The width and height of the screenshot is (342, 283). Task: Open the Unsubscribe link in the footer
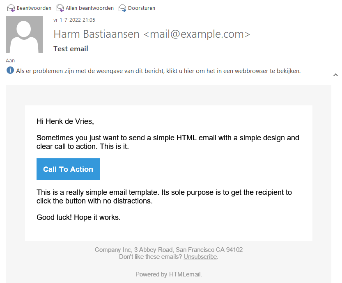200,257
